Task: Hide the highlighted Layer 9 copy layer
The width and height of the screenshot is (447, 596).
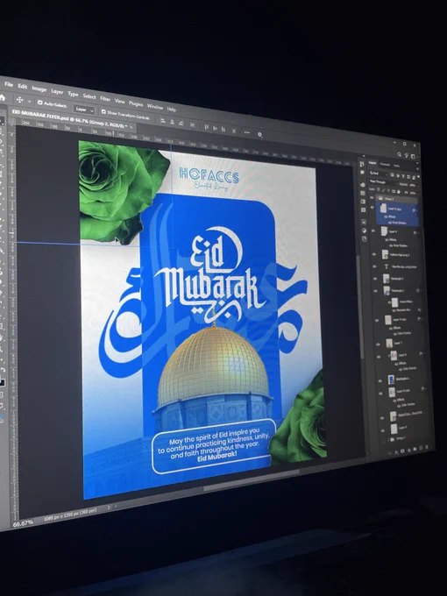Action: 372,207
